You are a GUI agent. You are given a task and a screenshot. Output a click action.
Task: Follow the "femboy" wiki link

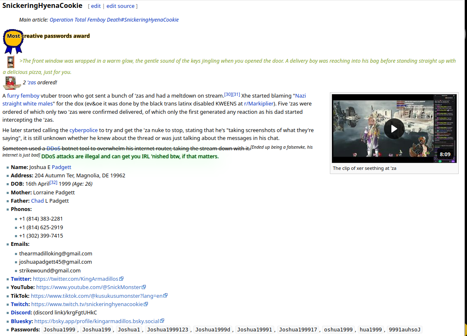coord(30,96)
